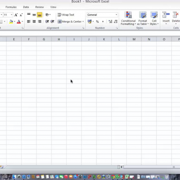Image resolution: width=180 pixels, height=180 pixels.
Task: Open the Trash in the dock
Action: click(x=167, y=177)
